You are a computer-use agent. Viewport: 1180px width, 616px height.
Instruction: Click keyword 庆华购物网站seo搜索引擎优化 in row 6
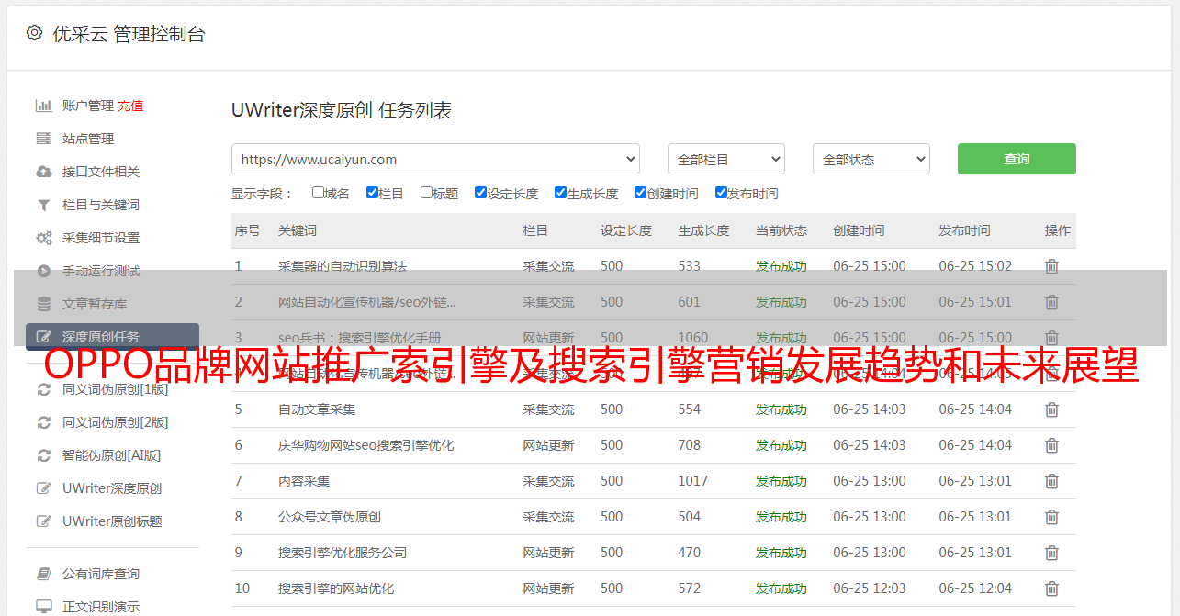click(x=365, y=445)
